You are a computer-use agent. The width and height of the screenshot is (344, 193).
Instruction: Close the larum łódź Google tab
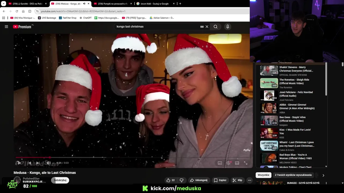point(174,4)
